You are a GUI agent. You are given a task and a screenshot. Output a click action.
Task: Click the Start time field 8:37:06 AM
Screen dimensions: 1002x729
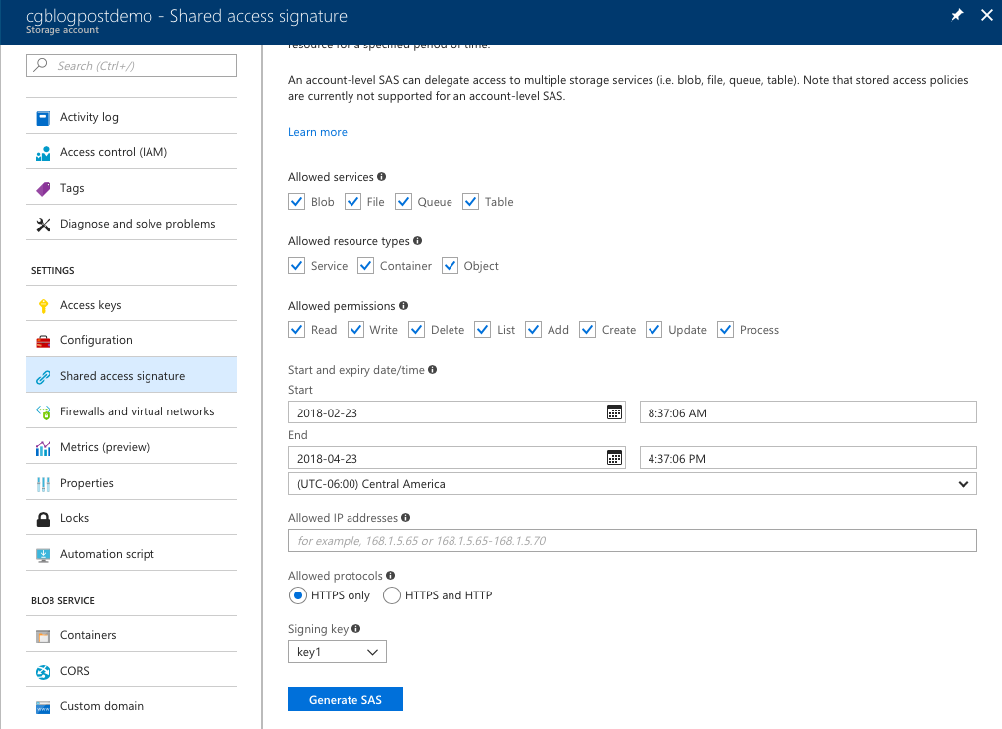(808, 412)
